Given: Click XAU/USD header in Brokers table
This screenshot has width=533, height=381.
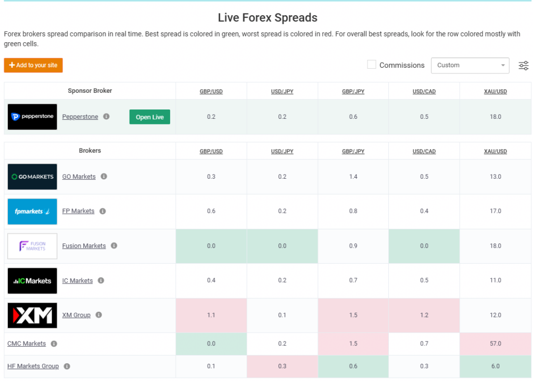Looking at the screenshot, I should coord(496,152).
